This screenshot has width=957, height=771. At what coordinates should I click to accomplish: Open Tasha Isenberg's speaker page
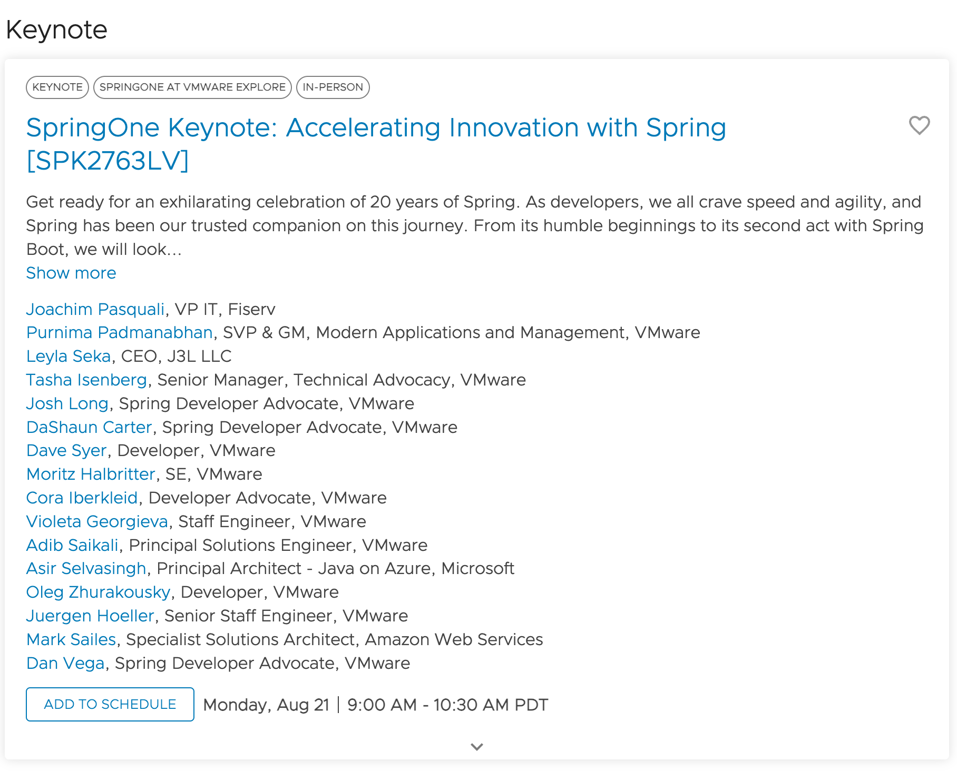click(x=86, y=380)
